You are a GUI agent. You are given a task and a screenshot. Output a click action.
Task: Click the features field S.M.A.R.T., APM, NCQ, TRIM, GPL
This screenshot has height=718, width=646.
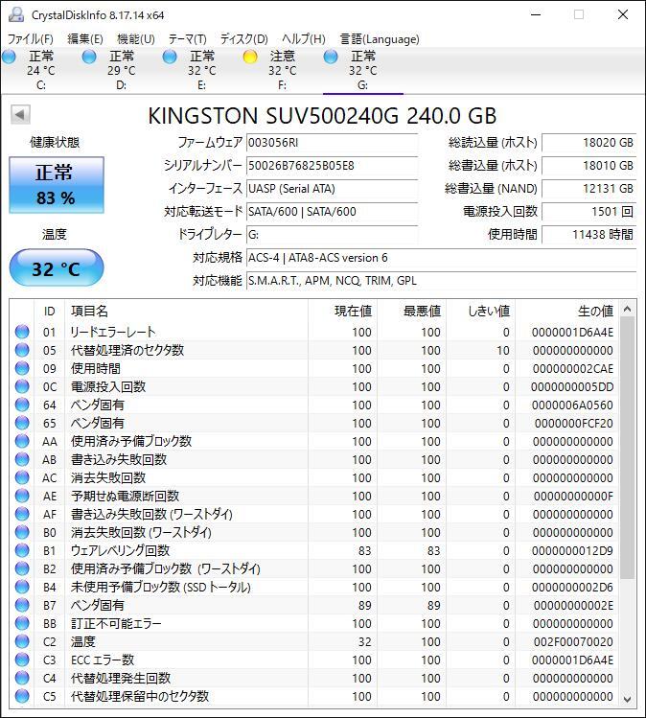click(x=441, y=281)
